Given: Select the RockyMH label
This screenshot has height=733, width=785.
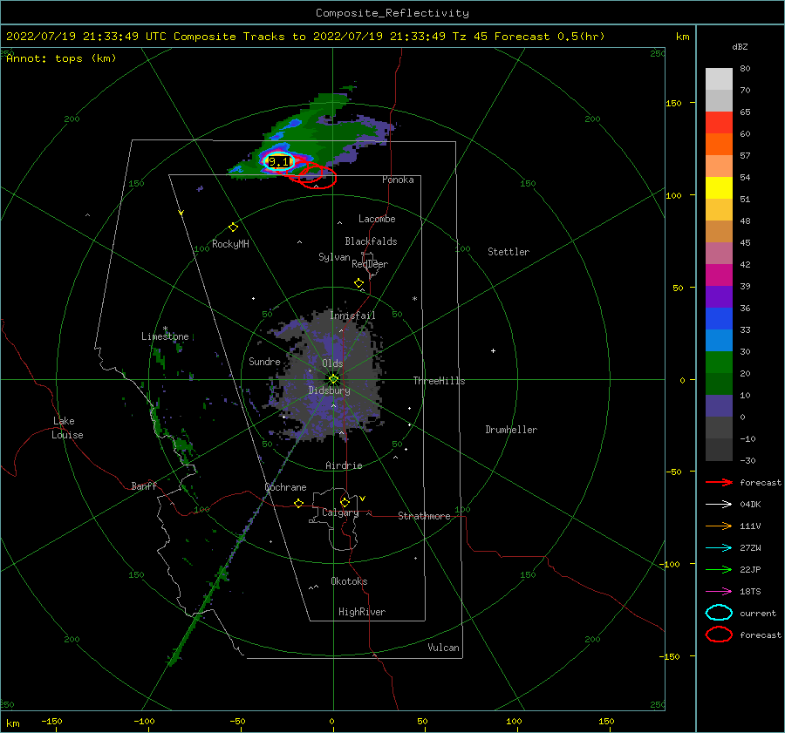Looking at the screenshot, I should point(230,244).
